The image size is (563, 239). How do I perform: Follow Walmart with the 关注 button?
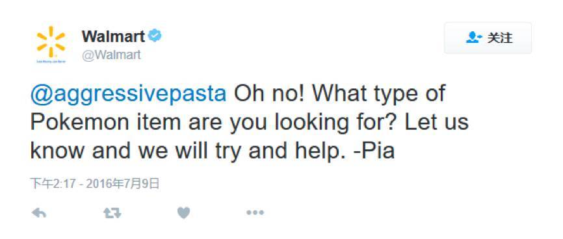tap(488, 38)
